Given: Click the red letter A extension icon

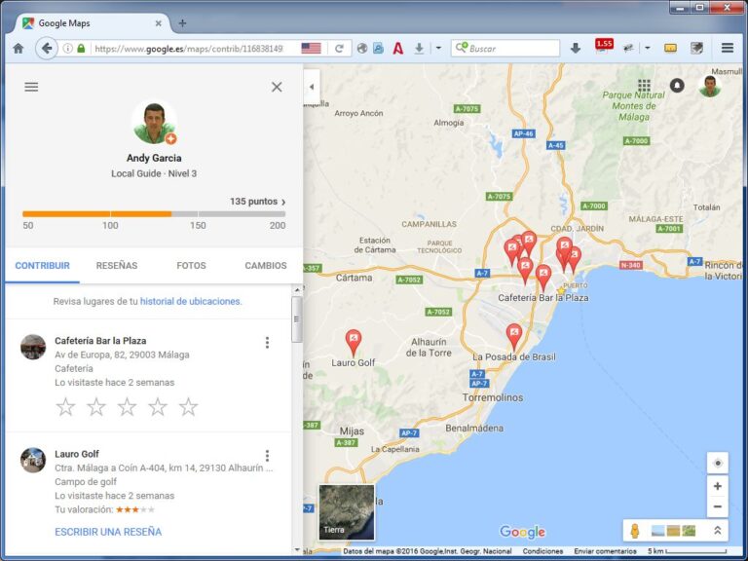Looking at the screenshot, I should point(398,48).
